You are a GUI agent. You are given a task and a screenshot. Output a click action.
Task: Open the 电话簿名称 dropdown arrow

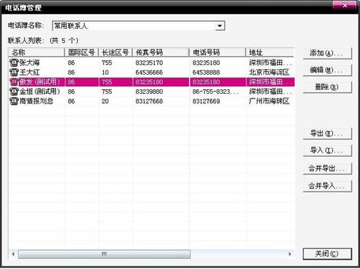point(220,26)
